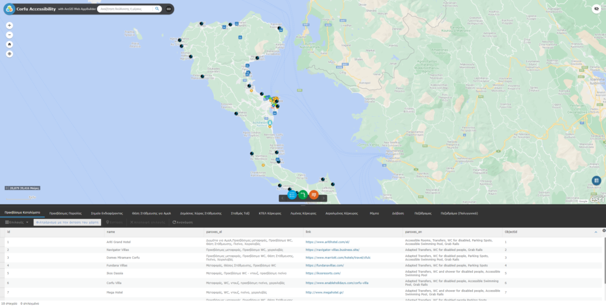The image size is (606, 306).
Task: Click the search magnifier icon
Action: click(157, 9)
